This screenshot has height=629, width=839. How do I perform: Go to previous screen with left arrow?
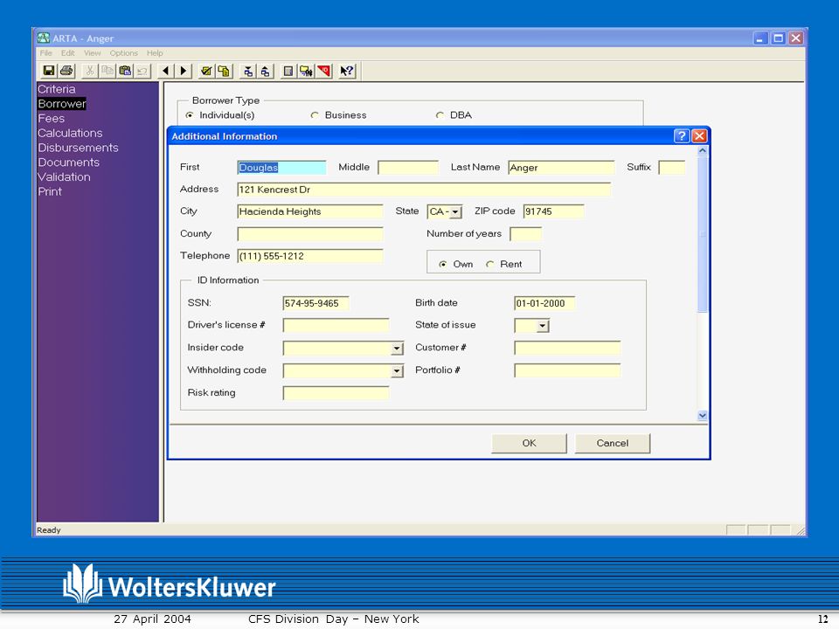[x=165, y=71]
